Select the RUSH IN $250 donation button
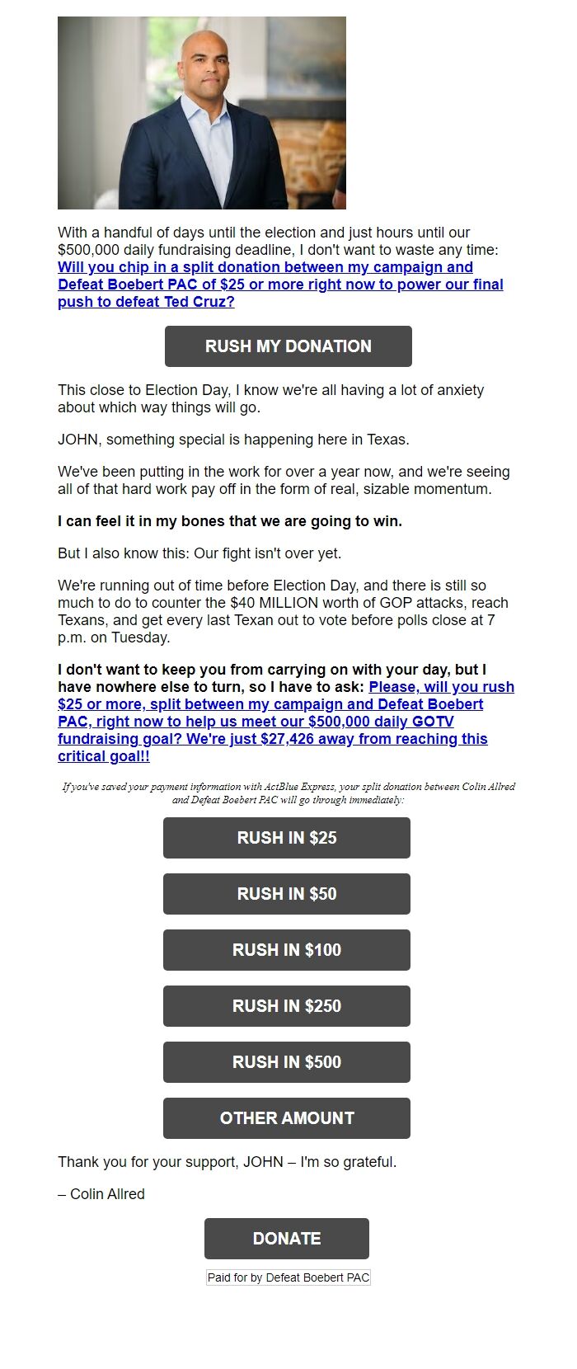The height and width of the screenshot is (1369, 577). [x=287, y=1005]
